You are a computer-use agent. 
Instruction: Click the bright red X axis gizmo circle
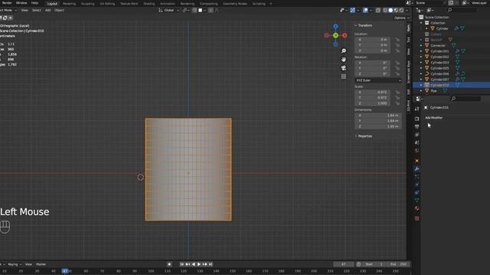[345, 36]
